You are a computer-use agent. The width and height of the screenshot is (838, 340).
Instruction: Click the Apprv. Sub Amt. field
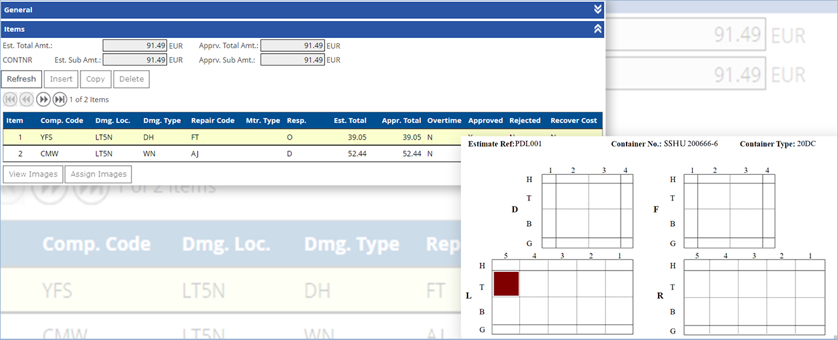click(292, 60)
